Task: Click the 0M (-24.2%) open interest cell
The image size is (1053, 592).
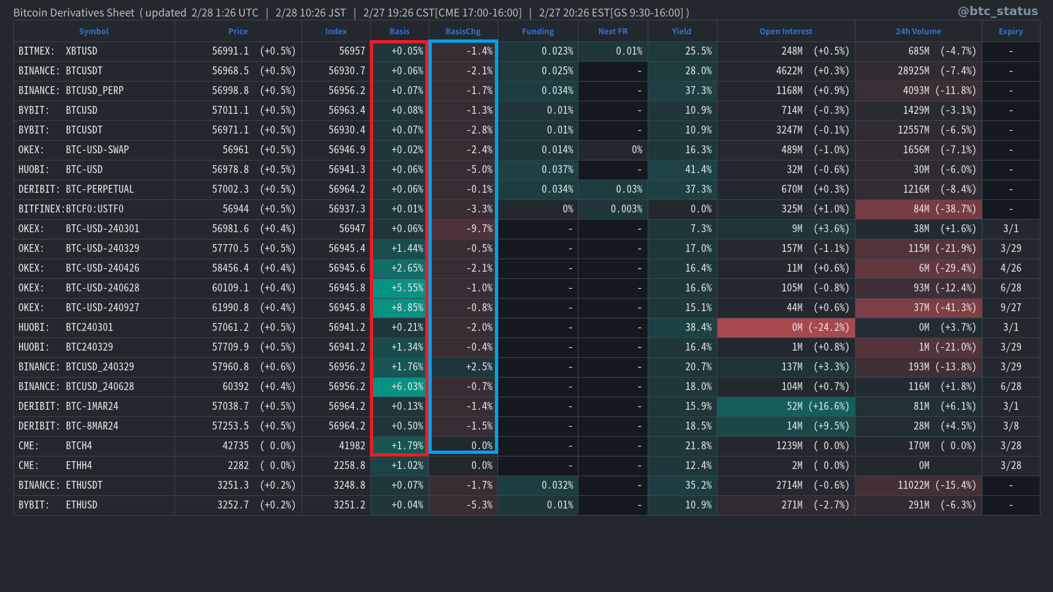Action: click(x=786, y=328)
